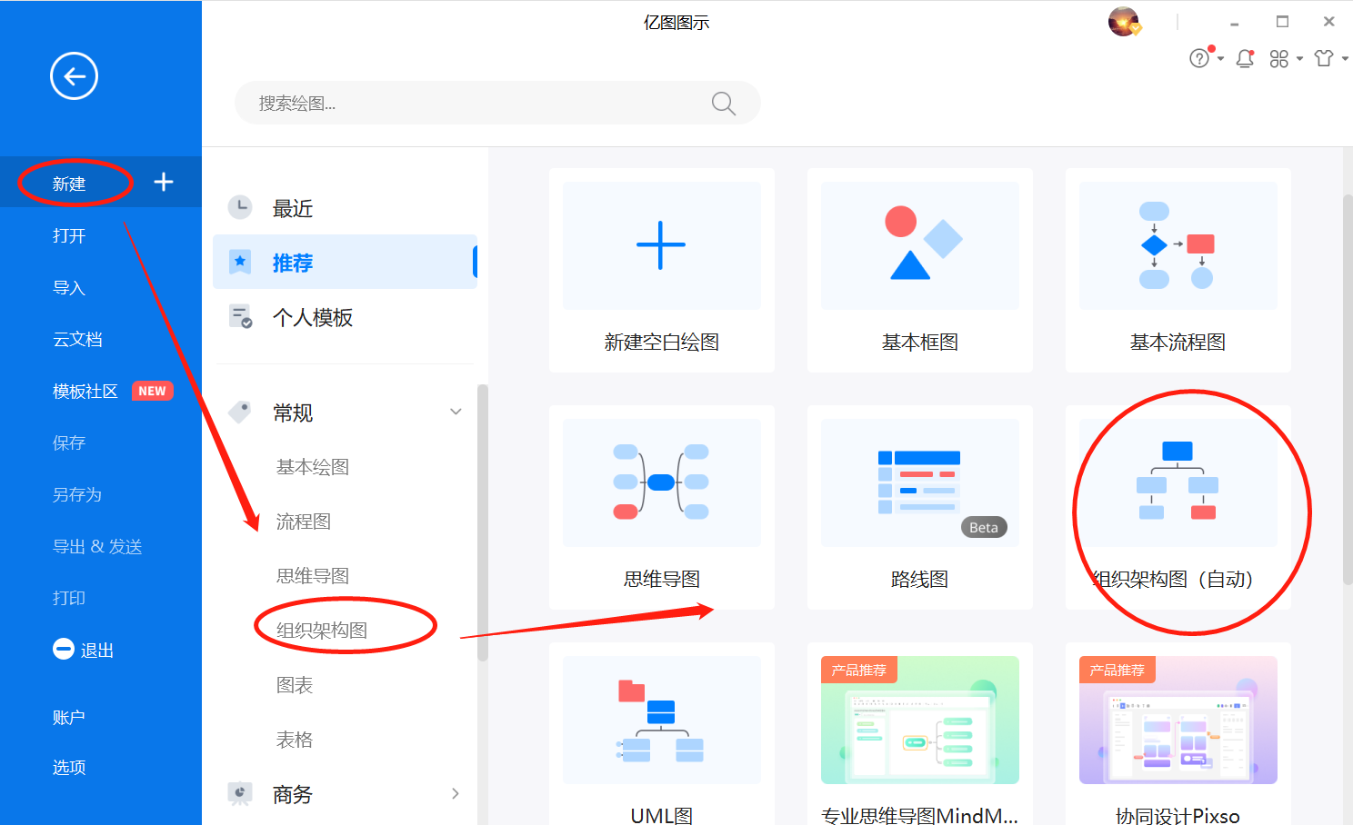Click the NEW badge on 模板社区
1353x825 pixels.
click(152, 391)
